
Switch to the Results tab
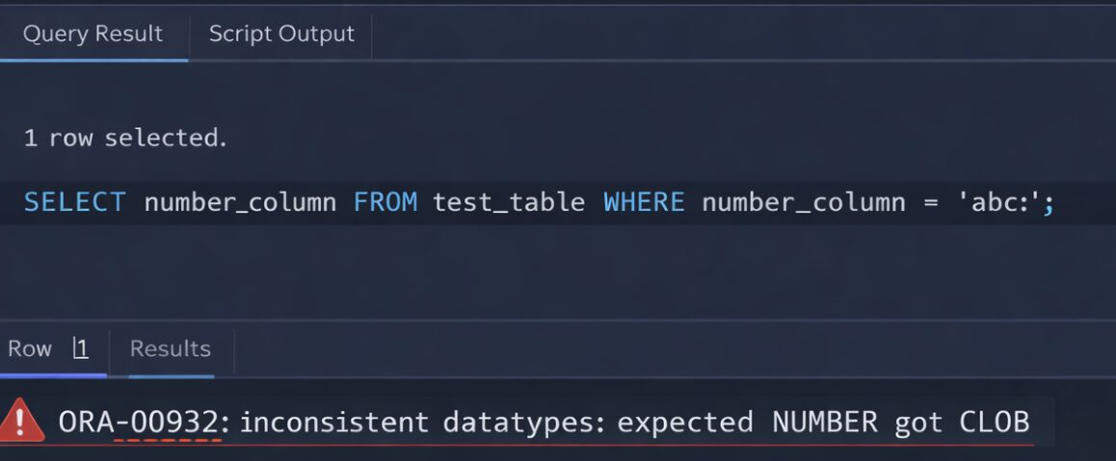(171, 348)
